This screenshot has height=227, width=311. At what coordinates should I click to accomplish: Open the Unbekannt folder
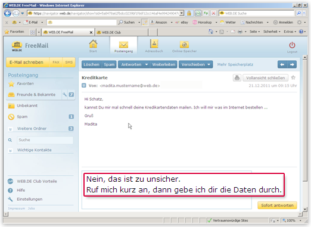tap(27, 105)
